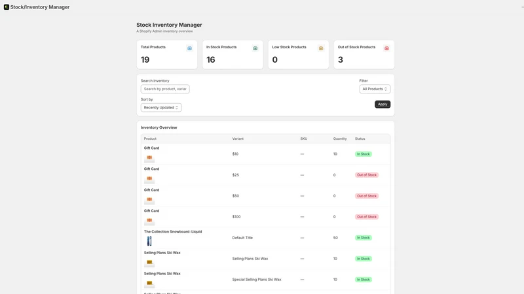This screenshot has width=524, height=294.
Task: Click In Stock badge for Selling Plans Ski Wax variant
Action: (364, 259)
